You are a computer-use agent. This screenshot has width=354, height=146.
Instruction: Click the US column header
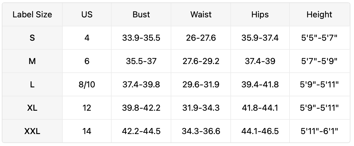[87, 15]
